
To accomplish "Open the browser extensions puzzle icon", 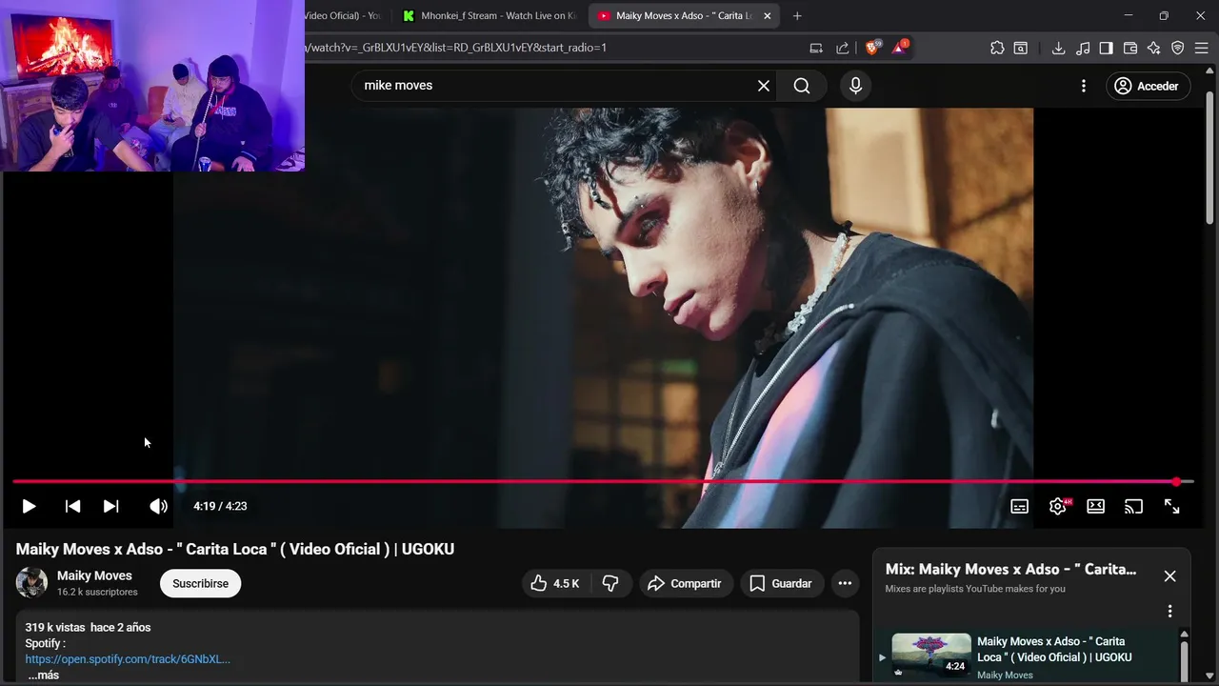I will [x=997, y=48].
